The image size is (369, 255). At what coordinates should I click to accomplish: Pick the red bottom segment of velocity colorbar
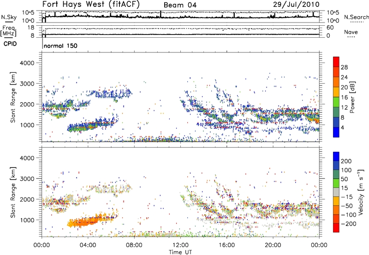click(x=336, y=228)
